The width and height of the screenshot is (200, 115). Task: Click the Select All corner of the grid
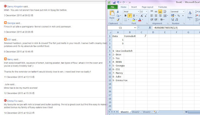pos(110,32)
